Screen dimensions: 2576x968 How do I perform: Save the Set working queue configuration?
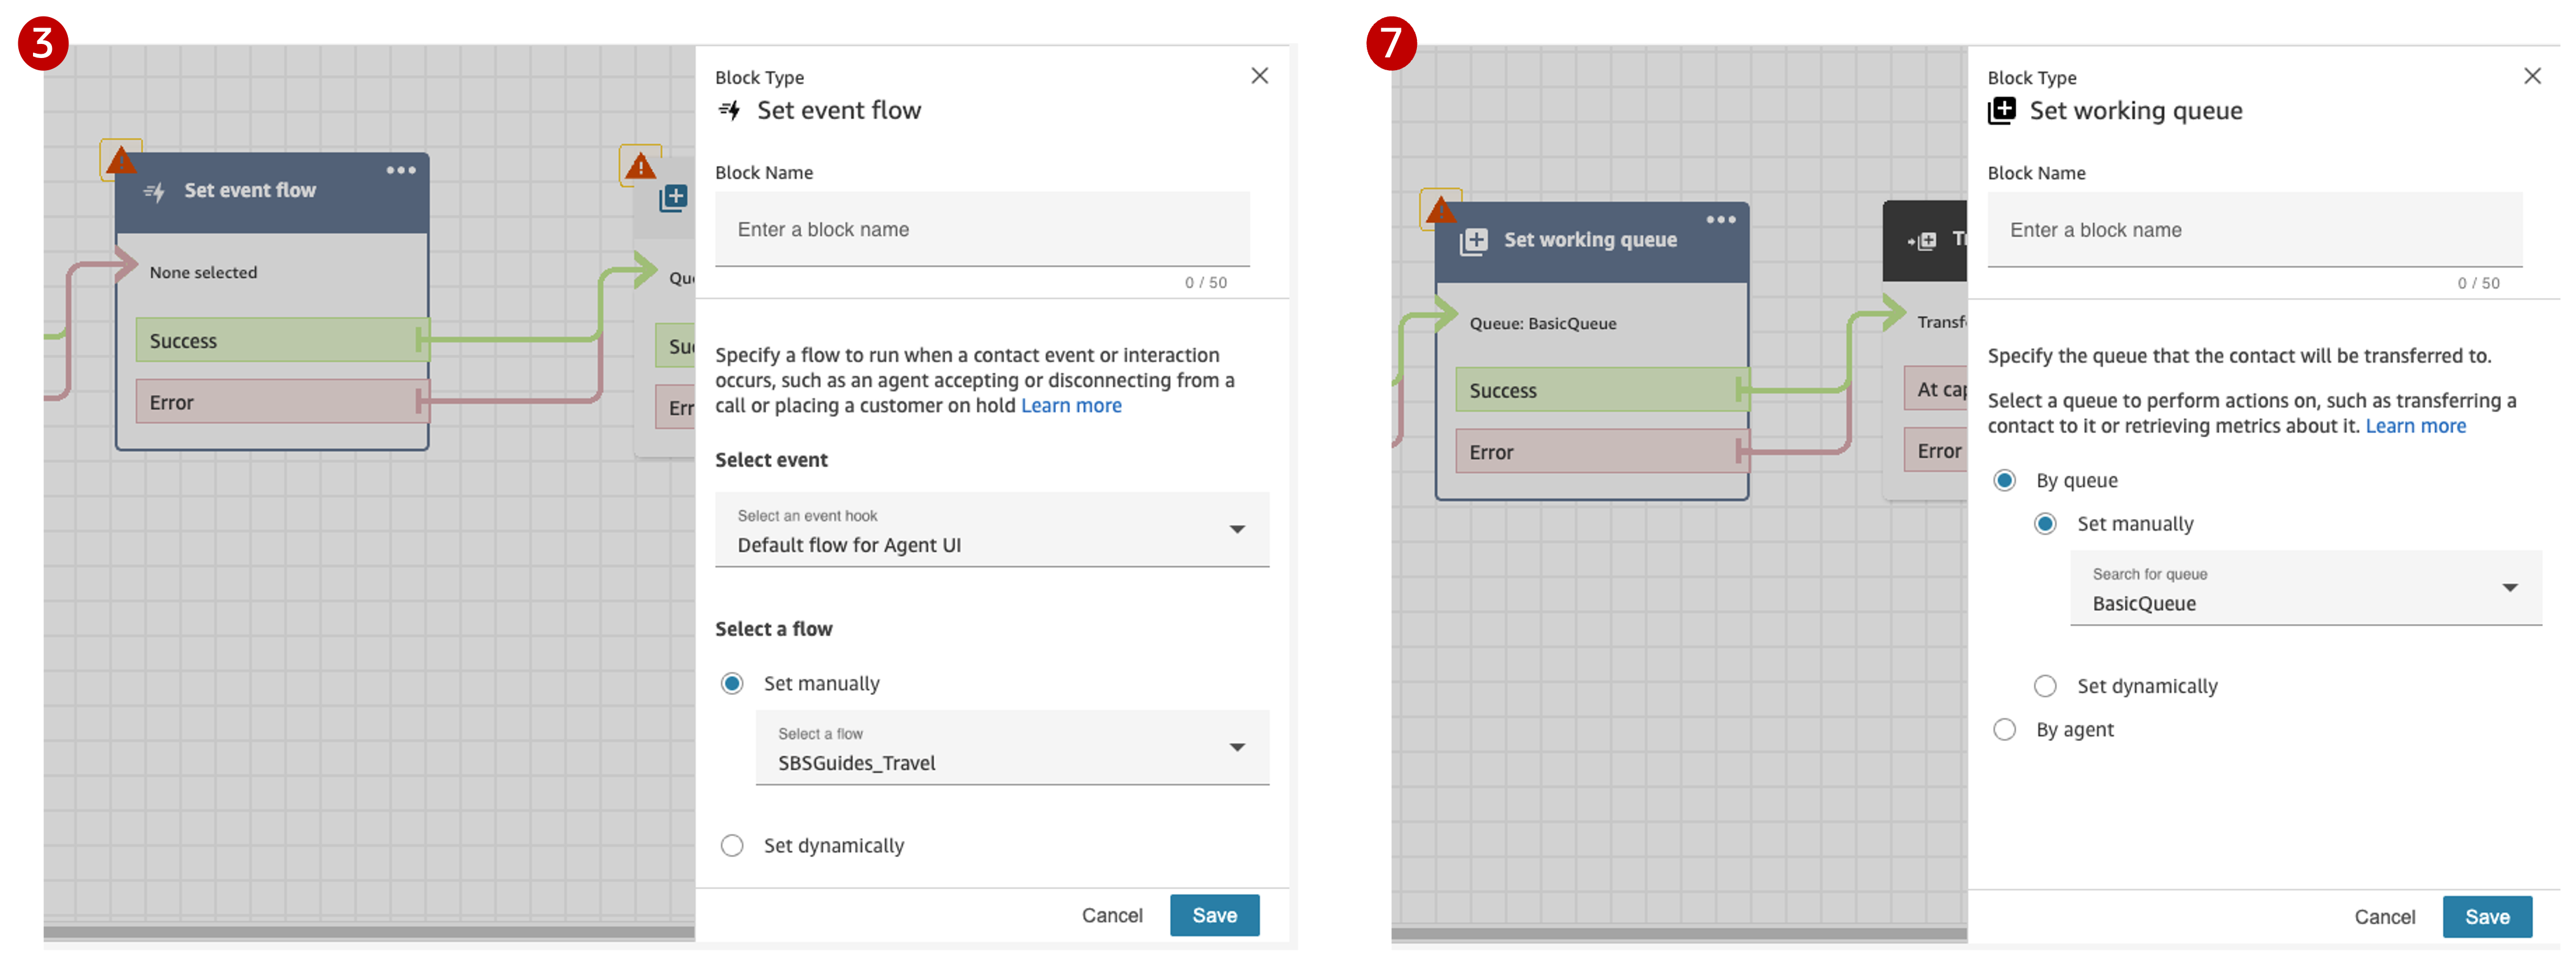2488,916
